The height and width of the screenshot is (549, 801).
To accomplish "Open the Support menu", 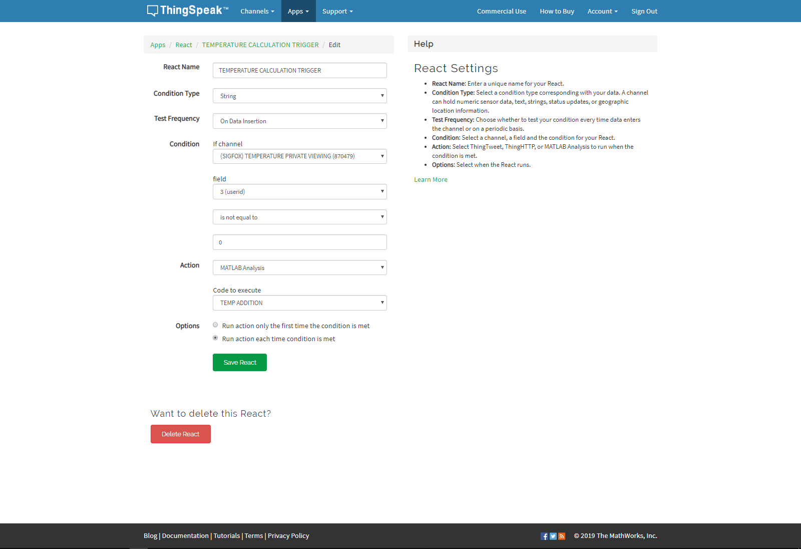I will point(337,11).
